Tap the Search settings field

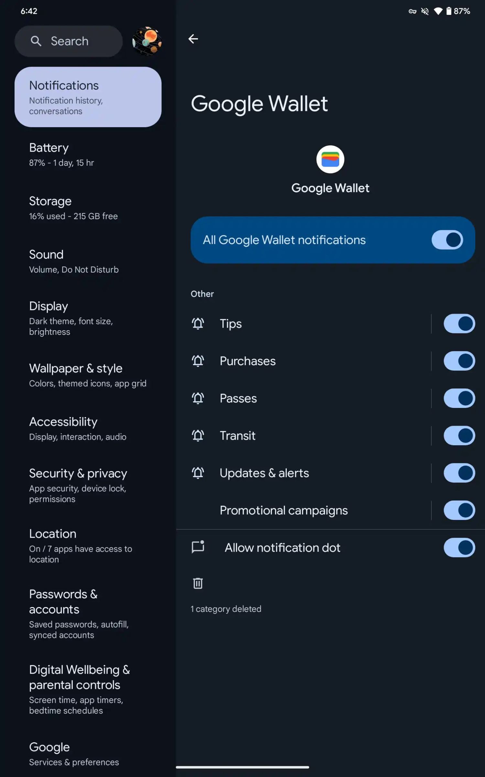pyautogui.click(x=74, y=41)
